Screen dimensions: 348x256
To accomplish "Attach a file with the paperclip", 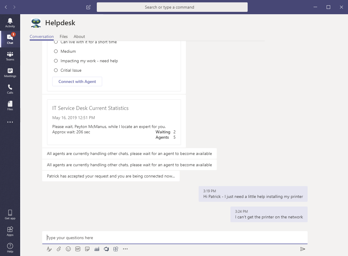I will tap(58, 249).
